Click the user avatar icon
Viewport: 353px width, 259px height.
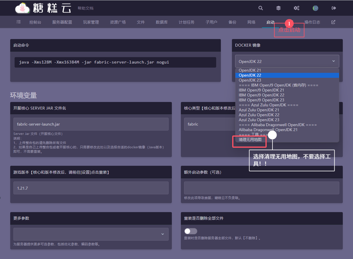[315, 8]
